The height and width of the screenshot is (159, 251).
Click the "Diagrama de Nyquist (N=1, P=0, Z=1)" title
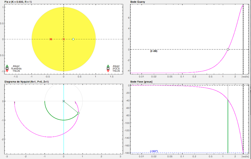[27, 82]
